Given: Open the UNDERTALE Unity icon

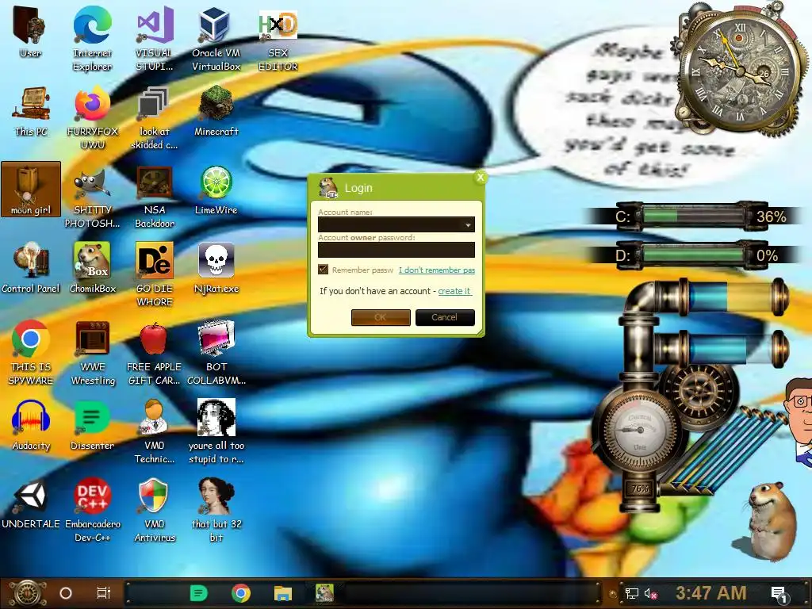Looking at the screenshot, I should (x=31, y=504).
